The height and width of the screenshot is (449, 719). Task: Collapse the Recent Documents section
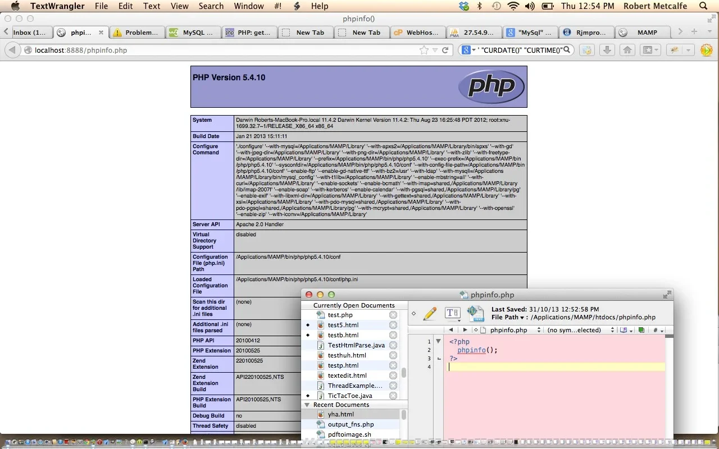tap(307, 405)
